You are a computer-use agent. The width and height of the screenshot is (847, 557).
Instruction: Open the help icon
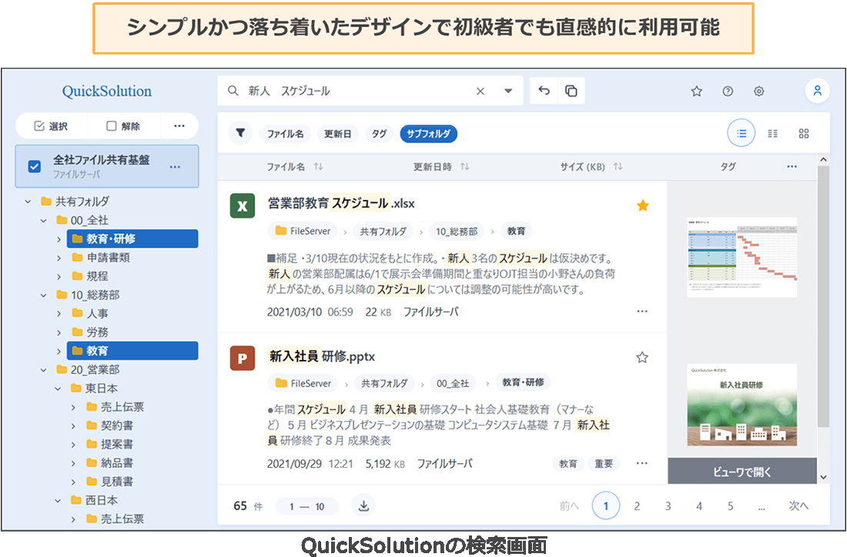coord(728,90)
